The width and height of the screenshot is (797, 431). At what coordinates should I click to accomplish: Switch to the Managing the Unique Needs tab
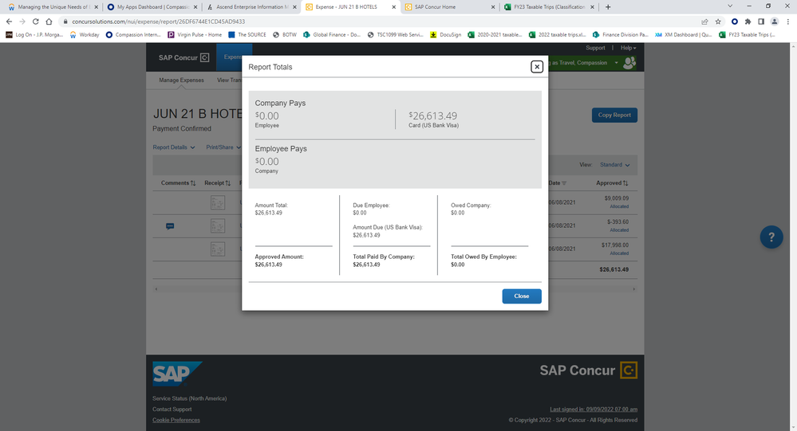click(53, 7)
